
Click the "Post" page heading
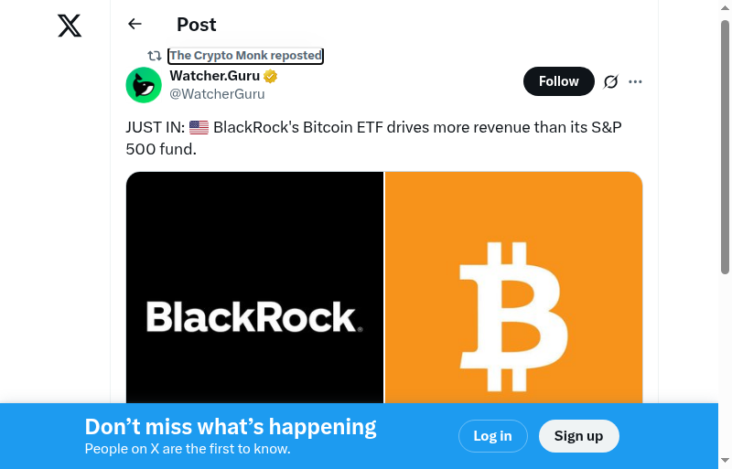(x=197, y=25)
